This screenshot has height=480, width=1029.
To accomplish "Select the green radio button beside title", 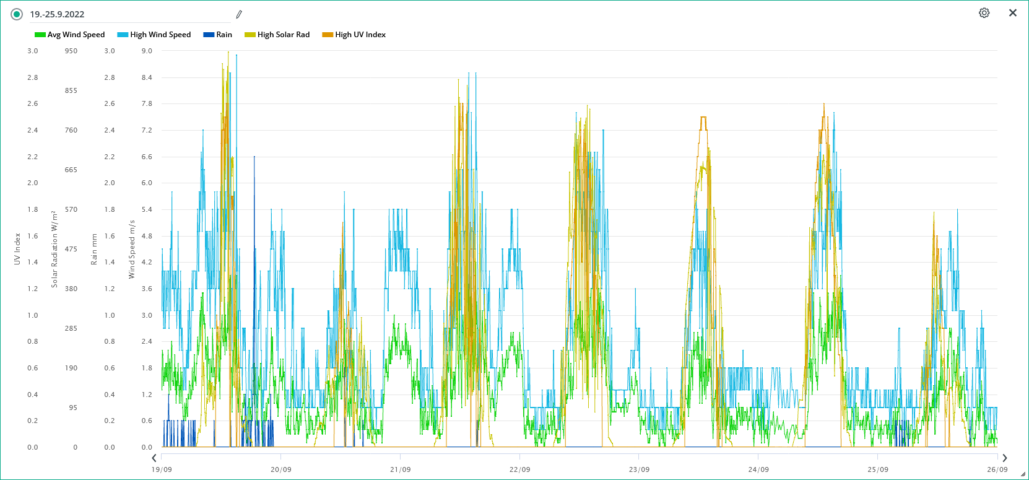I will pyautogui.click(x=17, y=14).
